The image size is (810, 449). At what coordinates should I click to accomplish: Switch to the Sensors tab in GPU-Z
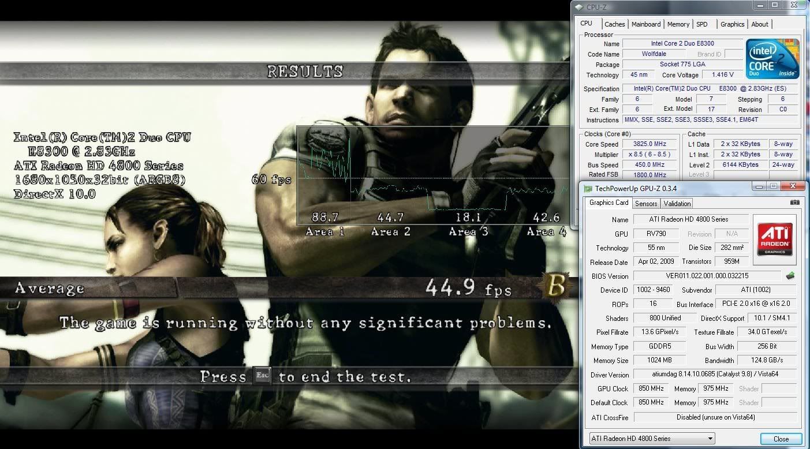[x=645, y=203]
